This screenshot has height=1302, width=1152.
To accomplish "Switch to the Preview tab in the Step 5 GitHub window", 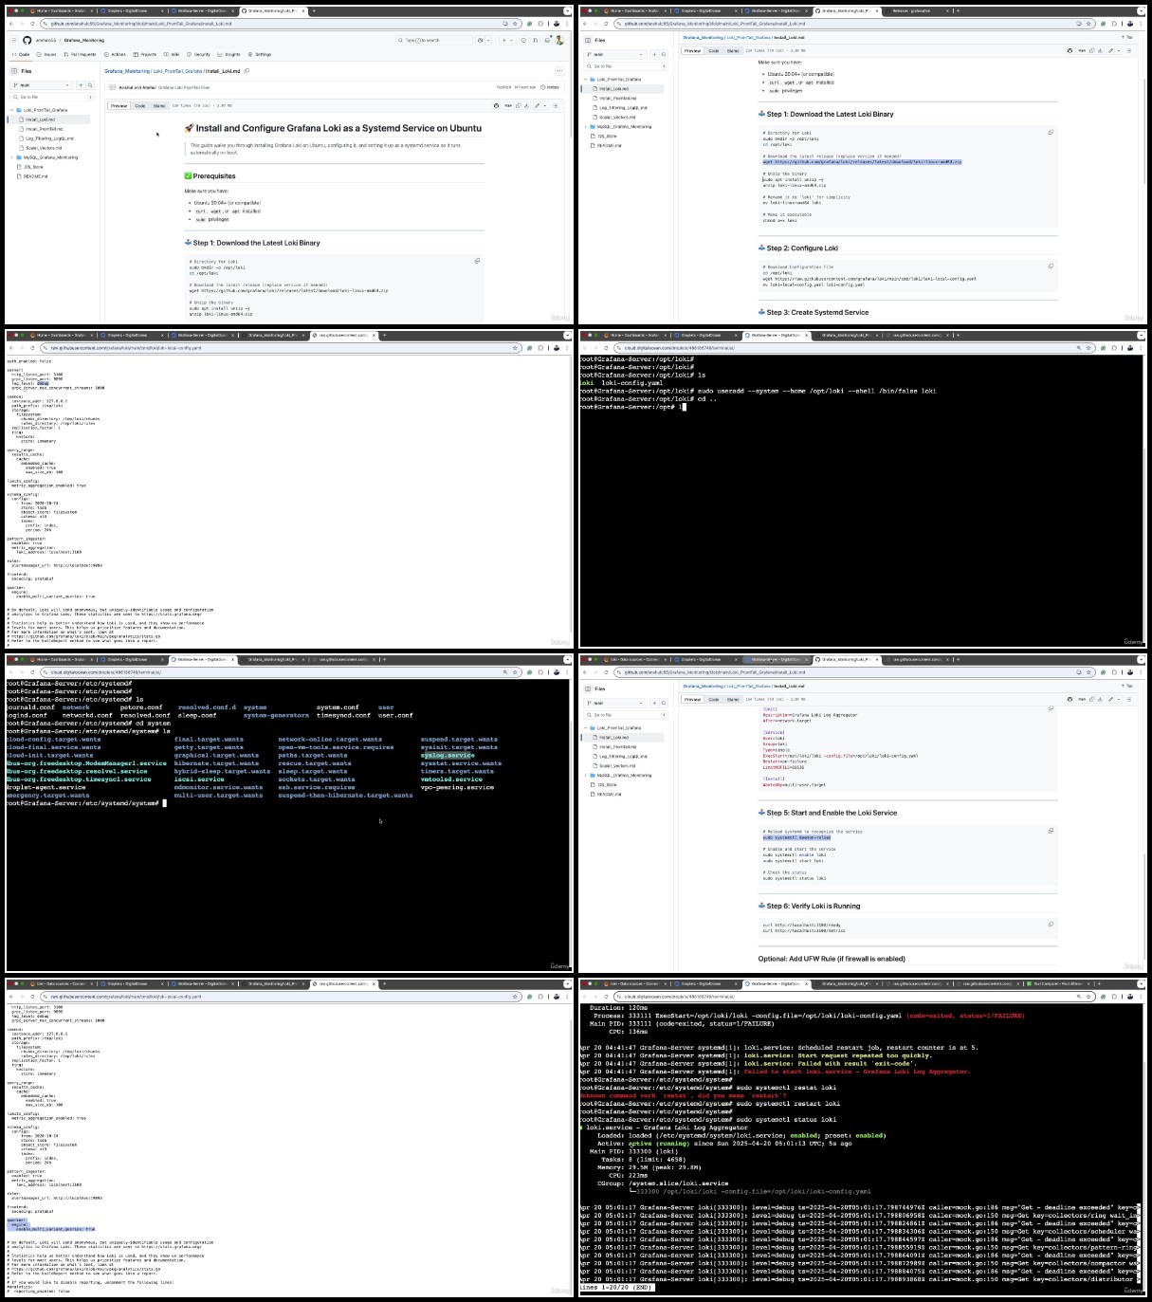I will (693, 699).
